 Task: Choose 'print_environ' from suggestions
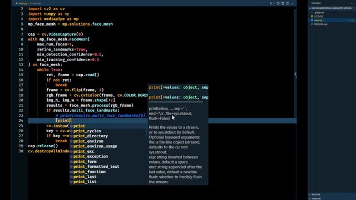(108, 141)
